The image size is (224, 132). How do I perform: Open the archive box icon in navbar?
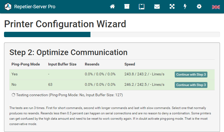pos(127,7)
